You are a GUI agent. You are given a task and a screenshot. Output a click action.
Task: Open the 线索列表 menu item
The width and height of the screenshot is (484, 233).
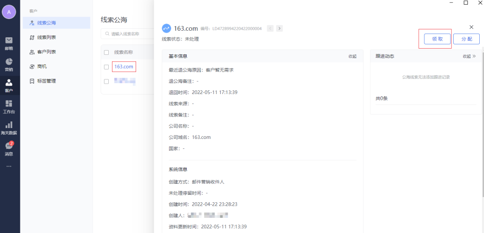coord(47,37)
